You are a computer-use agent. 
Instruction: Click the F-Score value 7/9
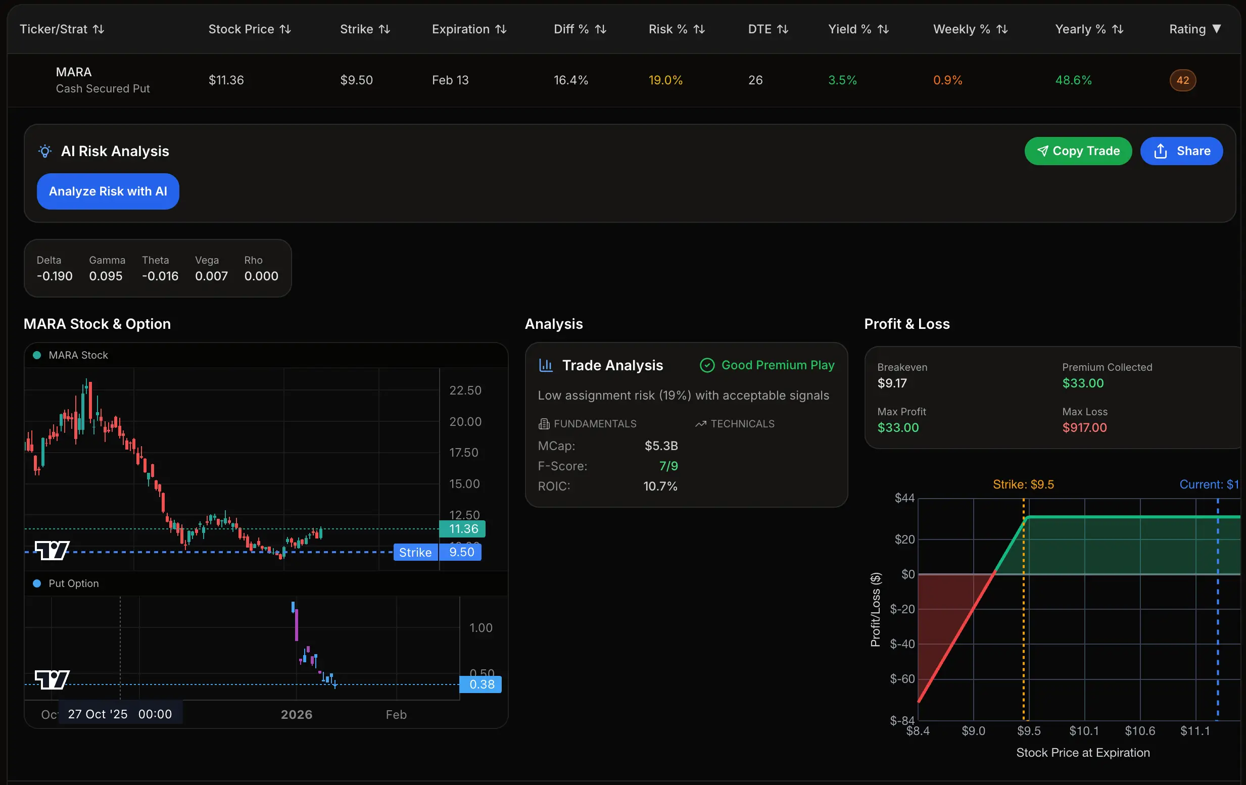[x=668, y=466]
